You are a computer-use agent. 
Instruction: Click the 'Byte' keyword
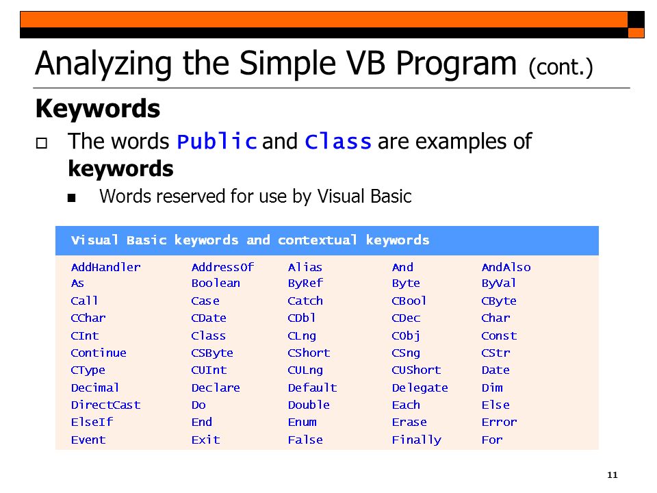point(406,283)
